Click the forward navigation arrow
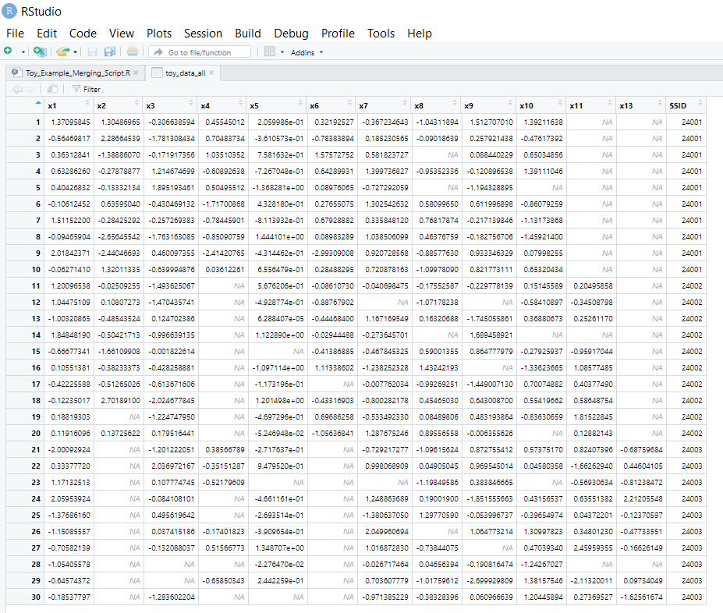The width and height of the screenshot is (723, 613). 30,88
